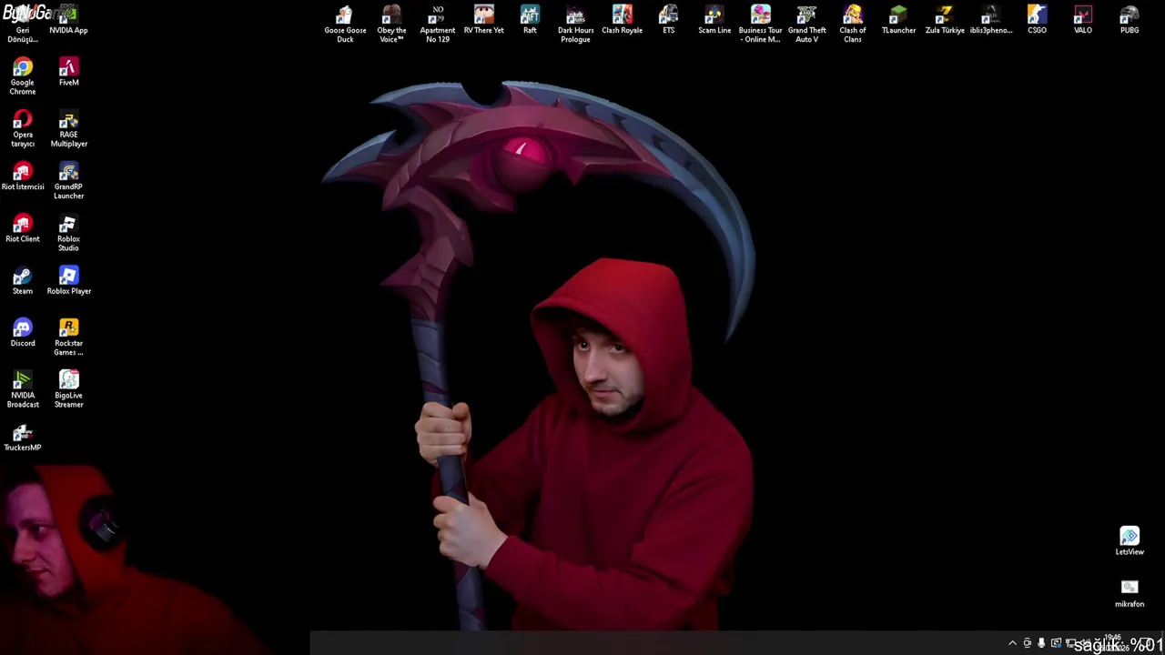This screenshot has height=655, width=1165.
Task: Open the NVIDIA App desktop shortcut
Action: (x=68, y=20)
